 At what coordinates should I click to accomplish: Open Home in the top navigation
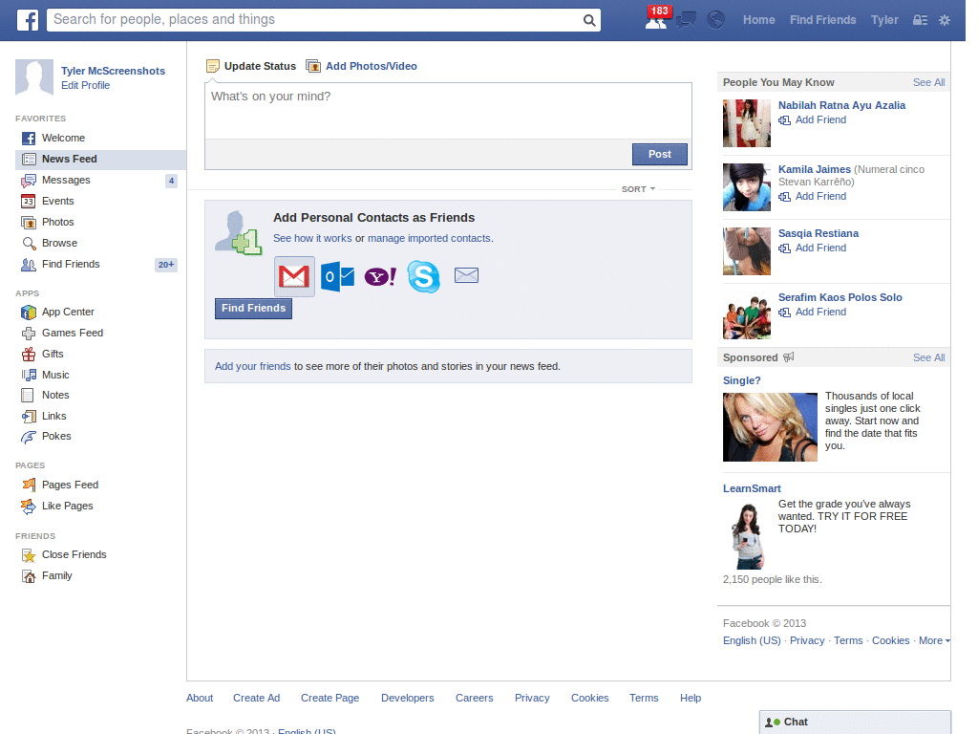(758, 20)
